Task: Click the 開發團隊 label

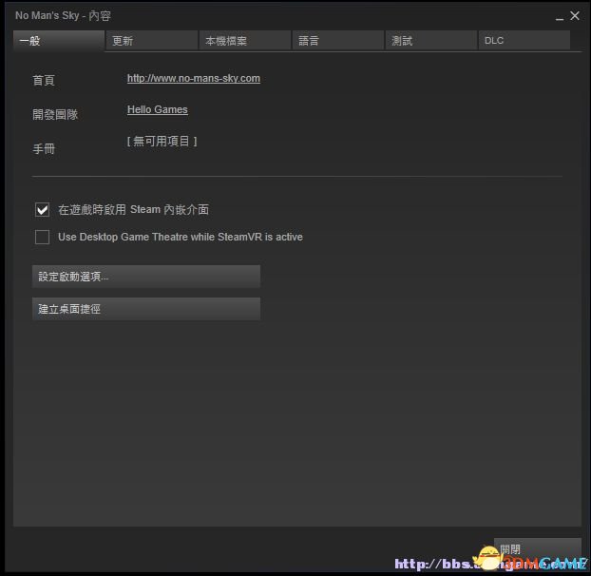Action: (x=55, y=115)
